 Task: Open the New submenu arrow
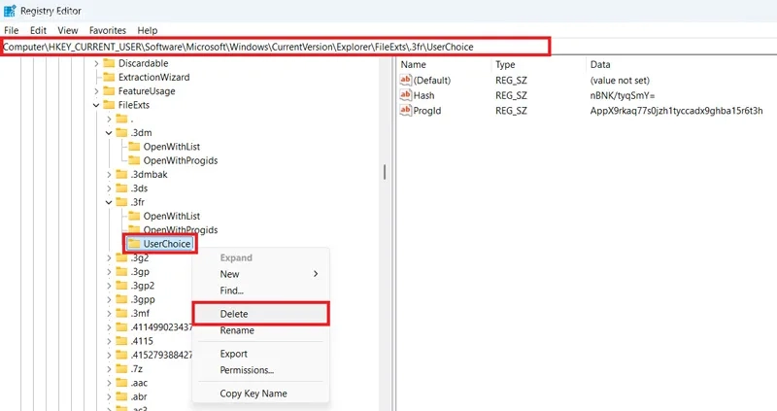[316, 274]
